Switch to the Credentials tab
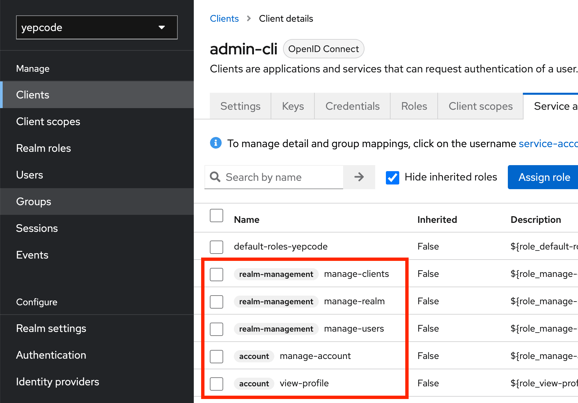The width and height of the screenshot is (578, 403). point(352,106)
